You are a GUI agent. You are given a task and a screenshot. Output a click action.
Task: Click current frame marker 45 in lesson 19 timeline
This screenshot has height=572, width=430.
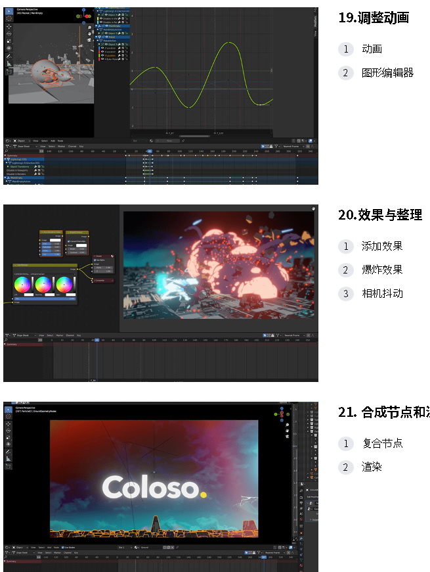pos(150,151)
